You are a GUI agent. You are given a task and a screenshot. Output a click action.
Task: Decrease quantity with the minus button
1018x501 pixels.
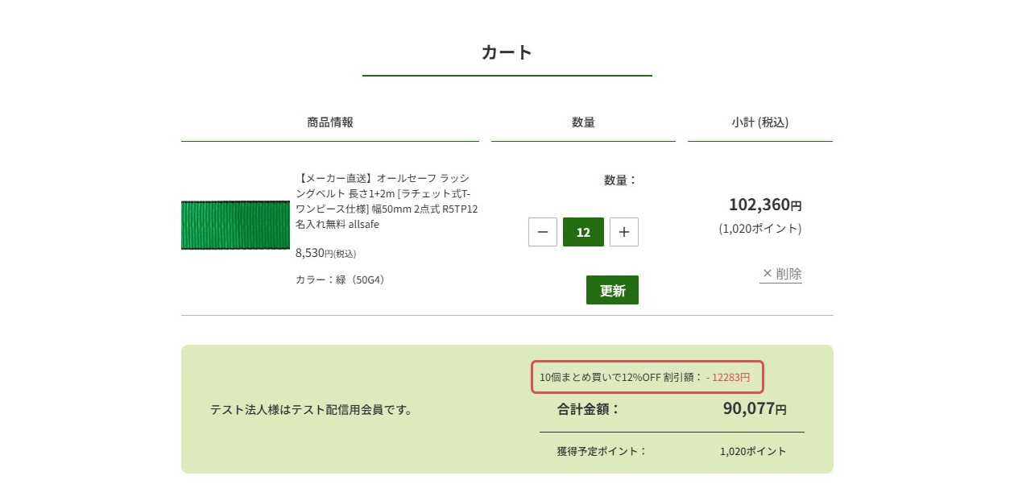click(542, 232)
